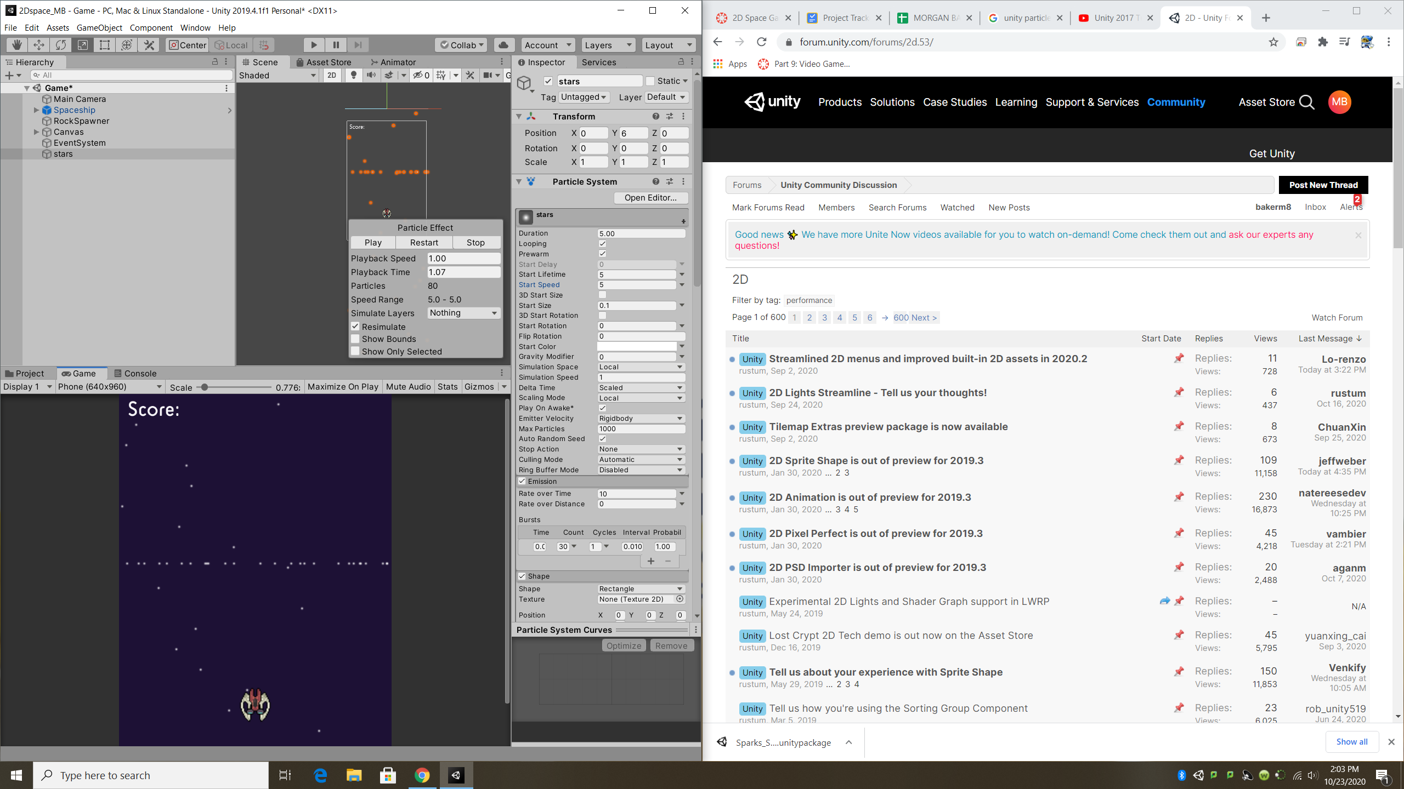This screenshot has height=789, width=1404.
Task: Toggle scene audio speaker icon
Action: tap(371, 75)
